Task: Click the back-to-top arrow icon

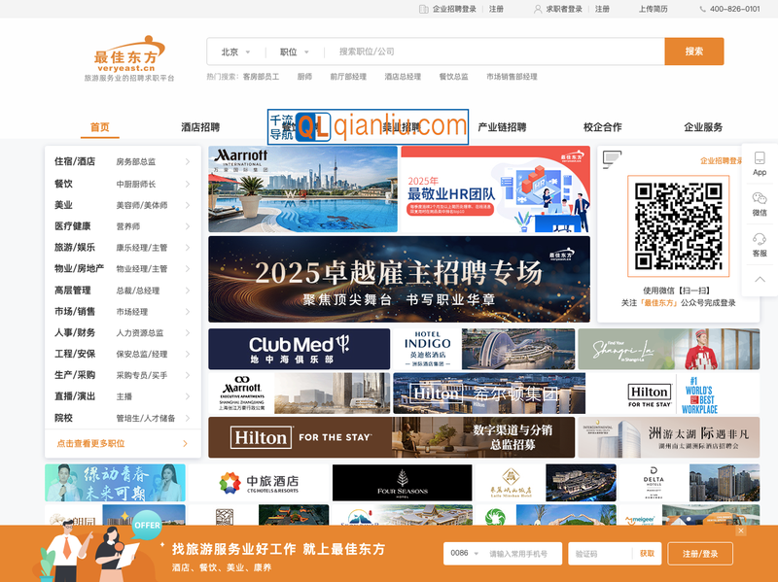Action: pos(760,280)
